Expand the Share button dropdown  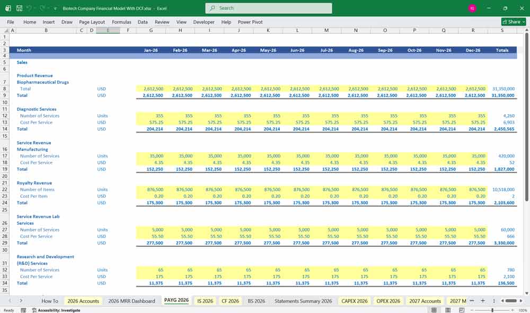coord(522,22)
